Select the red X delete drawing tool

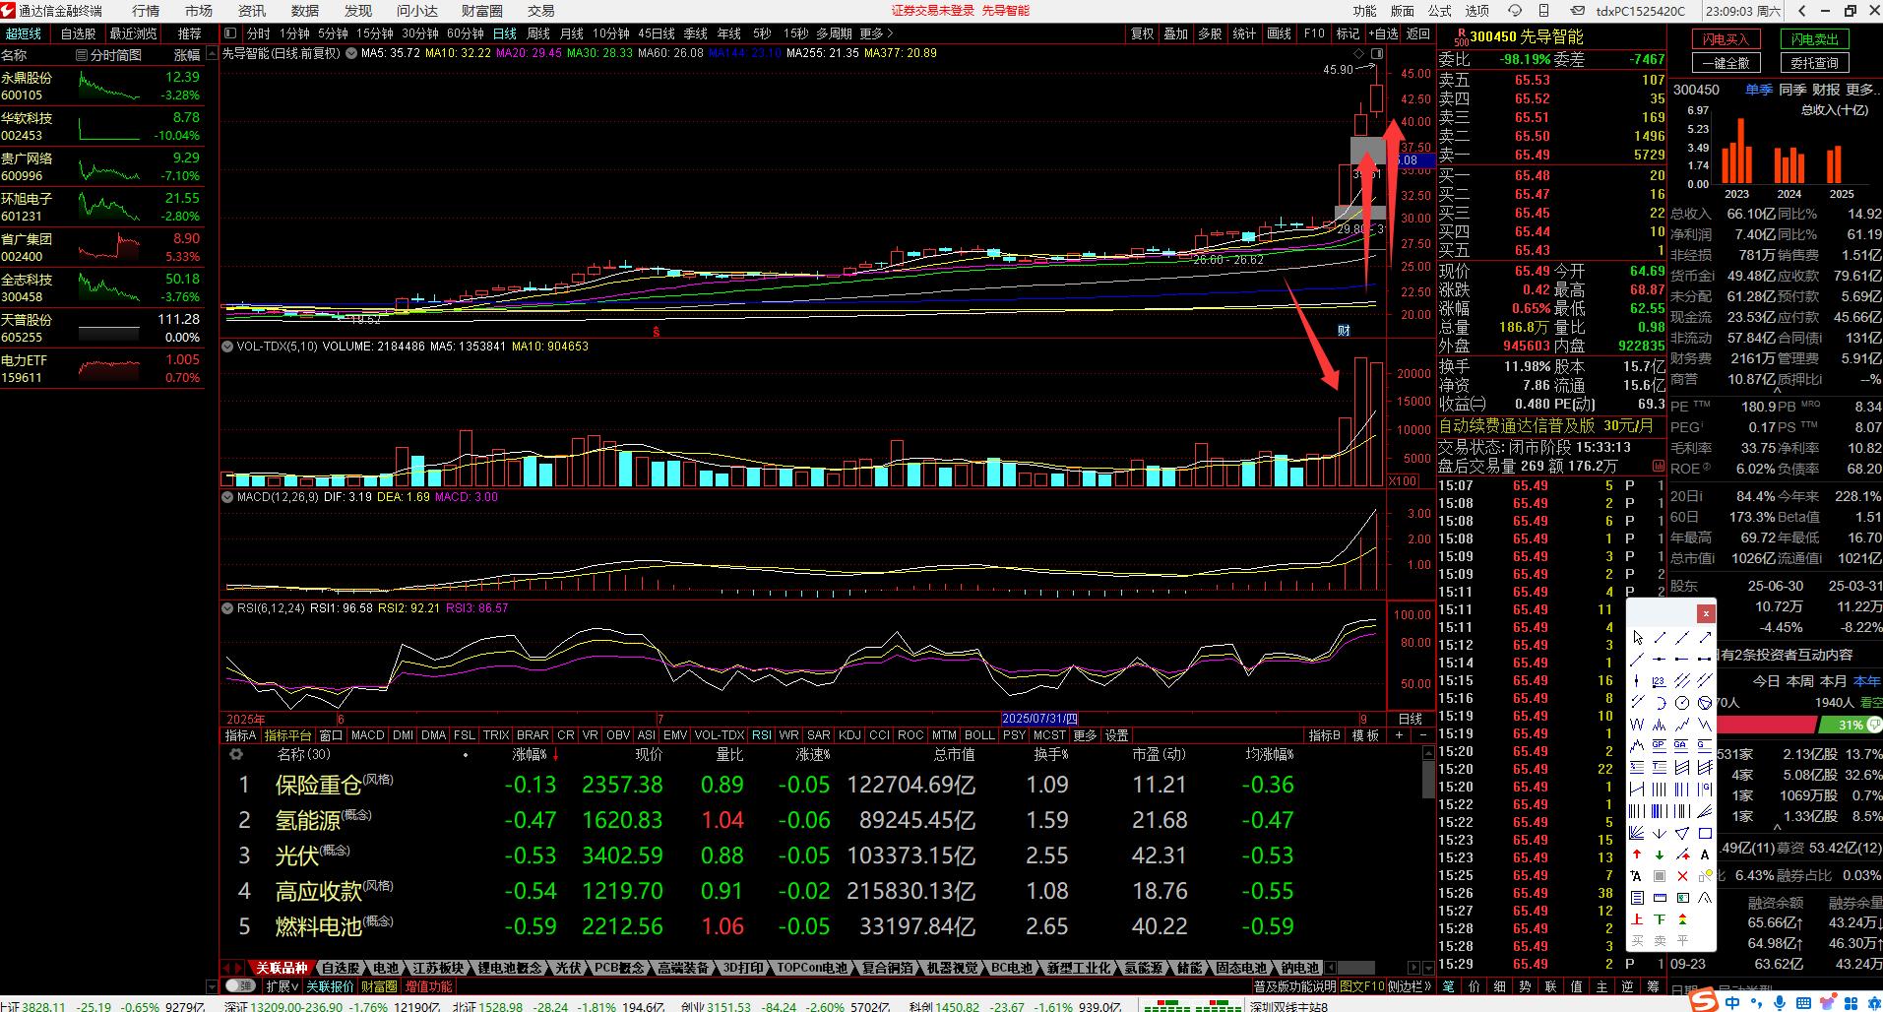[1682, 876]
